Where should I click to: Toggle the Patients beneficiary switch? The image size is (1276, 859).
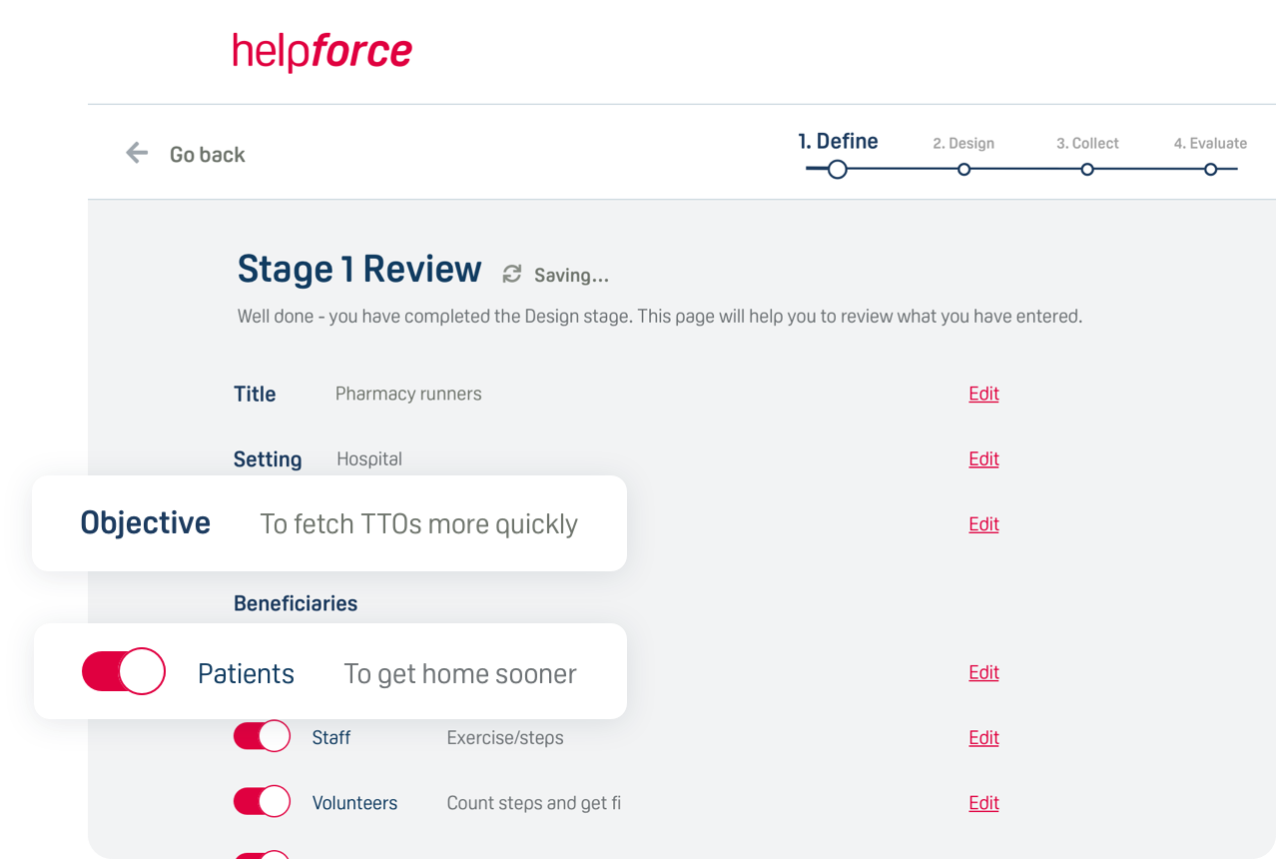[124, 671]
